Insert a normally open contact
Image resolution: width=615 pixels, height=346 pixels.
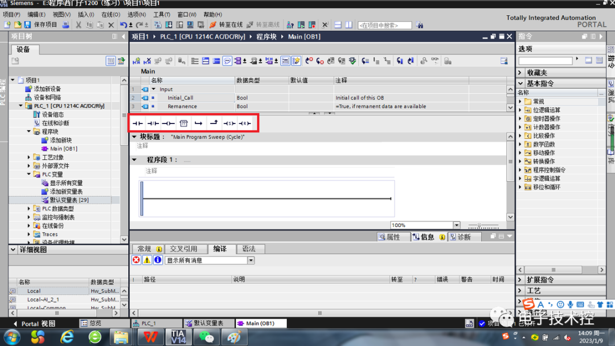[x=137, y=123]
